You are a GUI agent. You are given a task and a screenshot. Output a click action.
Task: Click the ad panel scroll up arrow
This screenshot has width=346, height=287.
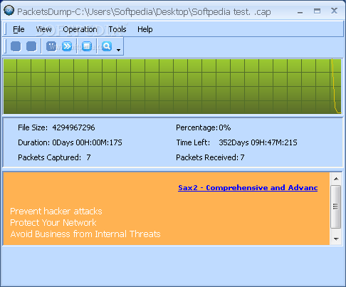(336, 179)
